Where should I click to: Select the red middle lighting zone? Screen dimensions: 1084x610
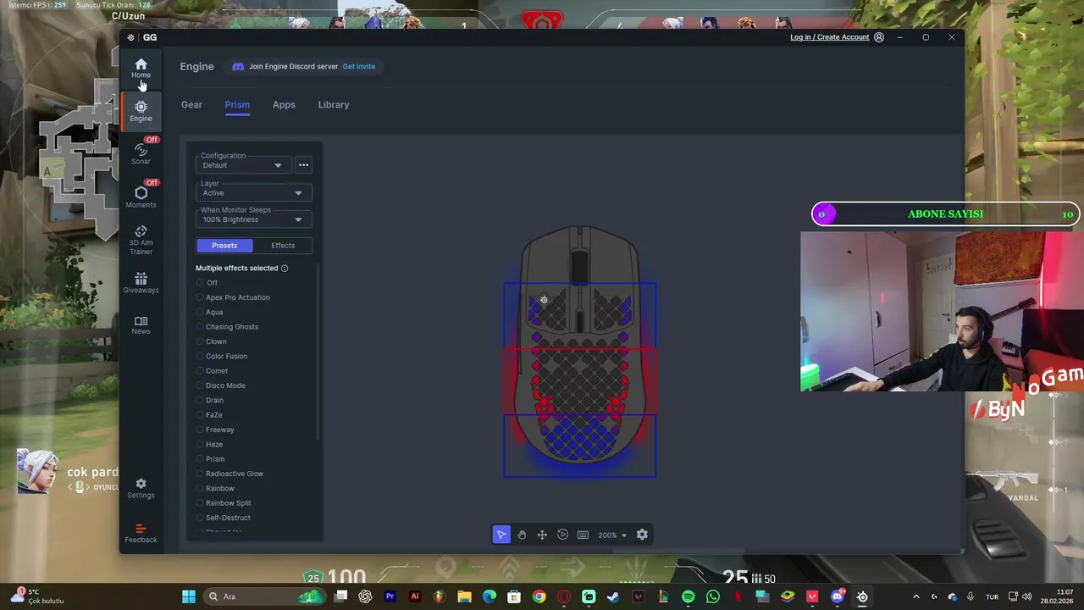pos(580,380)
